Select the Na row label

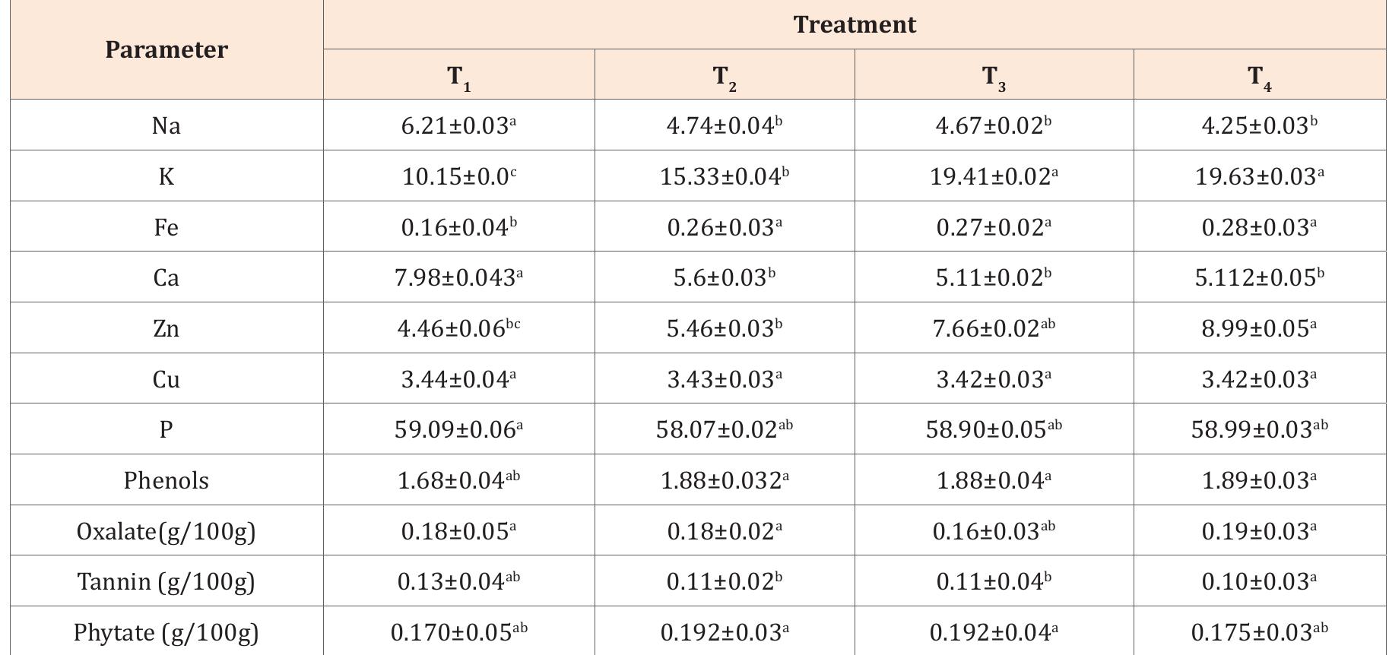(166, 125)
